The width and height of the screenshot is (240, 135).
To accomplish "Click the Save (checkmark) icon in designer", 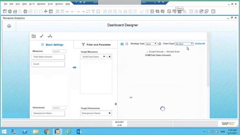I will (42, 36).
